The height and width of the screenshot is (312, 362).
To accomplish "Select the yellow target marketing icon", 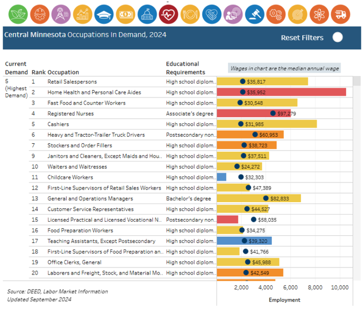I will click(297, 14).
